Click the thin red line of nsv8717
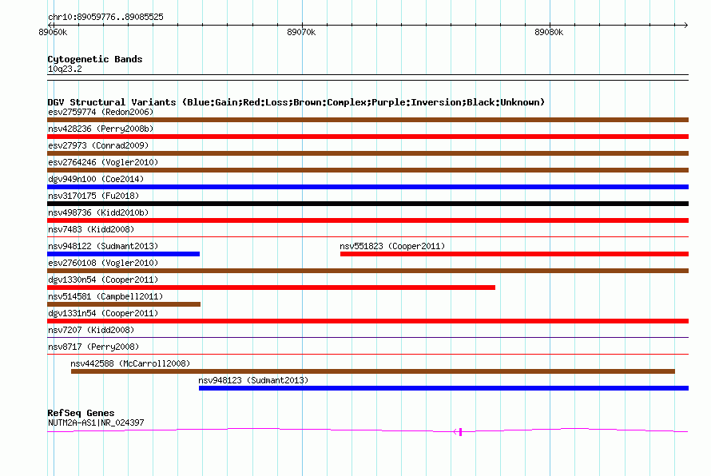 pos(367,354)
